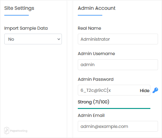
Task: Place cursor in the Admin Password field
Action: click(x=108, y=90)
